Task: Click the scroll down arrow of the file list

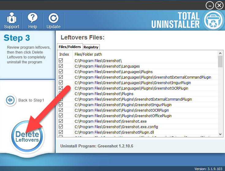Action: (220, 134)
